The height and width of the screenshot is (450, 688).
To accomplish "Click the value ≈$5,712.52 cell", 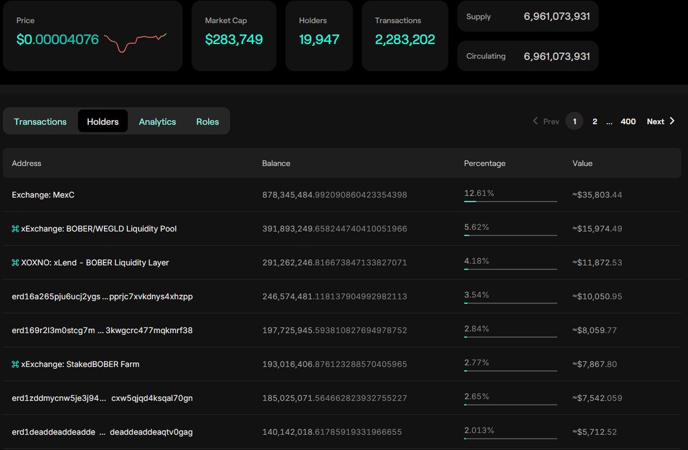I will click(595, 432).
